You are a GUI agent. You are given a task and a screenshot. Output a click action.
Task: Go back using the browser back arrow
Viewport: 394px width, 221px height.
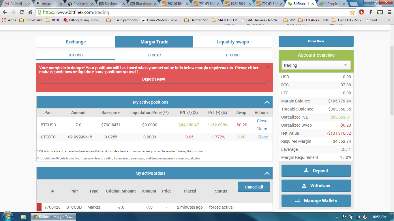(x=5, y=12)
